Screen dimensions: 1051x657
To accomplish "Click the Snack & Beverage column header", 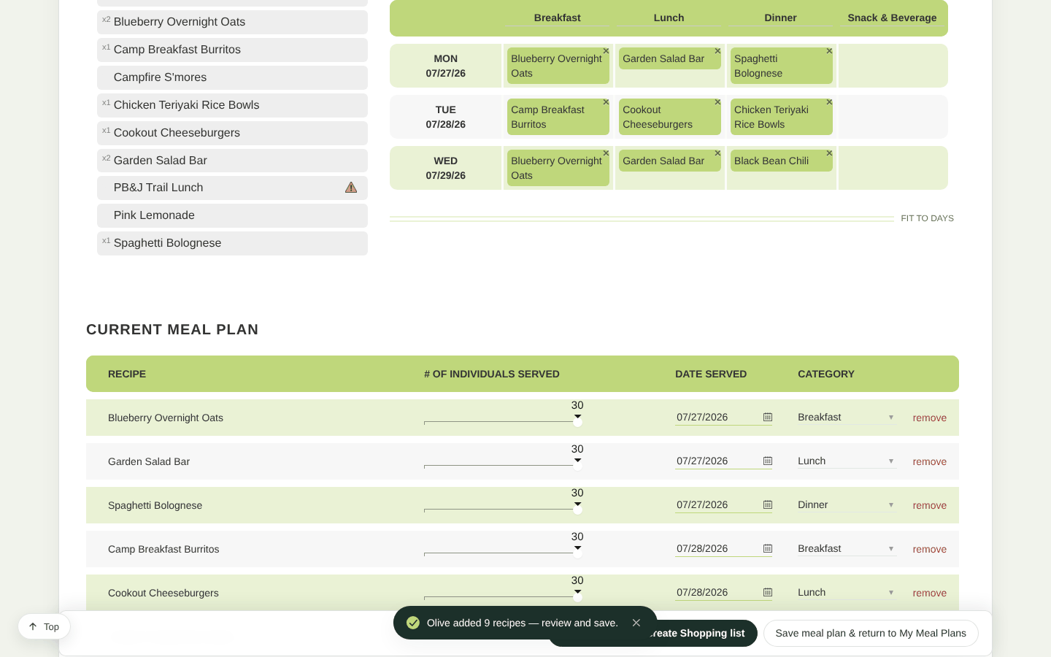I will click(x=892, y=18).
